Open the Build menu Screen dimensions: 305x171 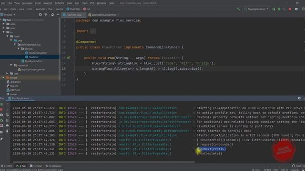tap(69, 3)
